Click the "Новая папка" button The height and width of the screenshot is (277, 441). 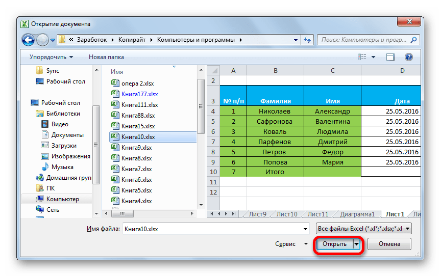click(x=106, y=57)
